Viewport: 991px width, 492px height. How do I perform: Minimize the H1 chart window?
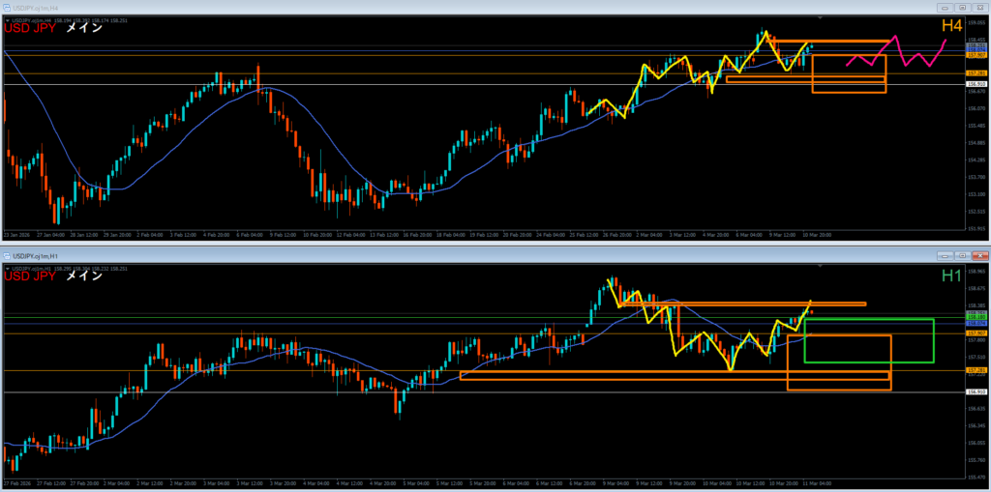pyautogui.click(x=945, y=255)
